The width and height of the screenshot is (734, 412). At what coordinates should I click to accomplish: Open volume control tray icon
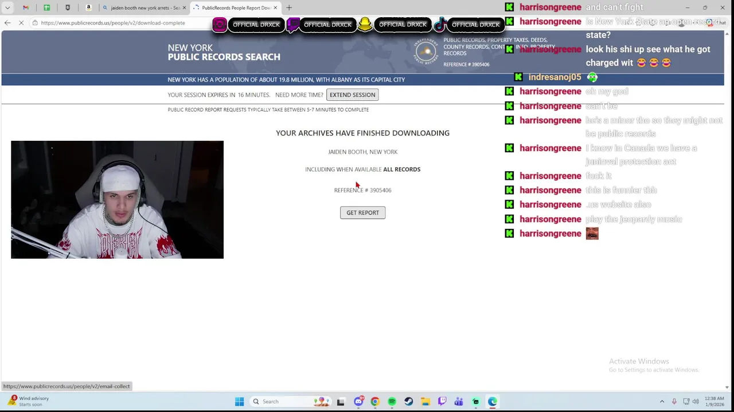(696, 402)
